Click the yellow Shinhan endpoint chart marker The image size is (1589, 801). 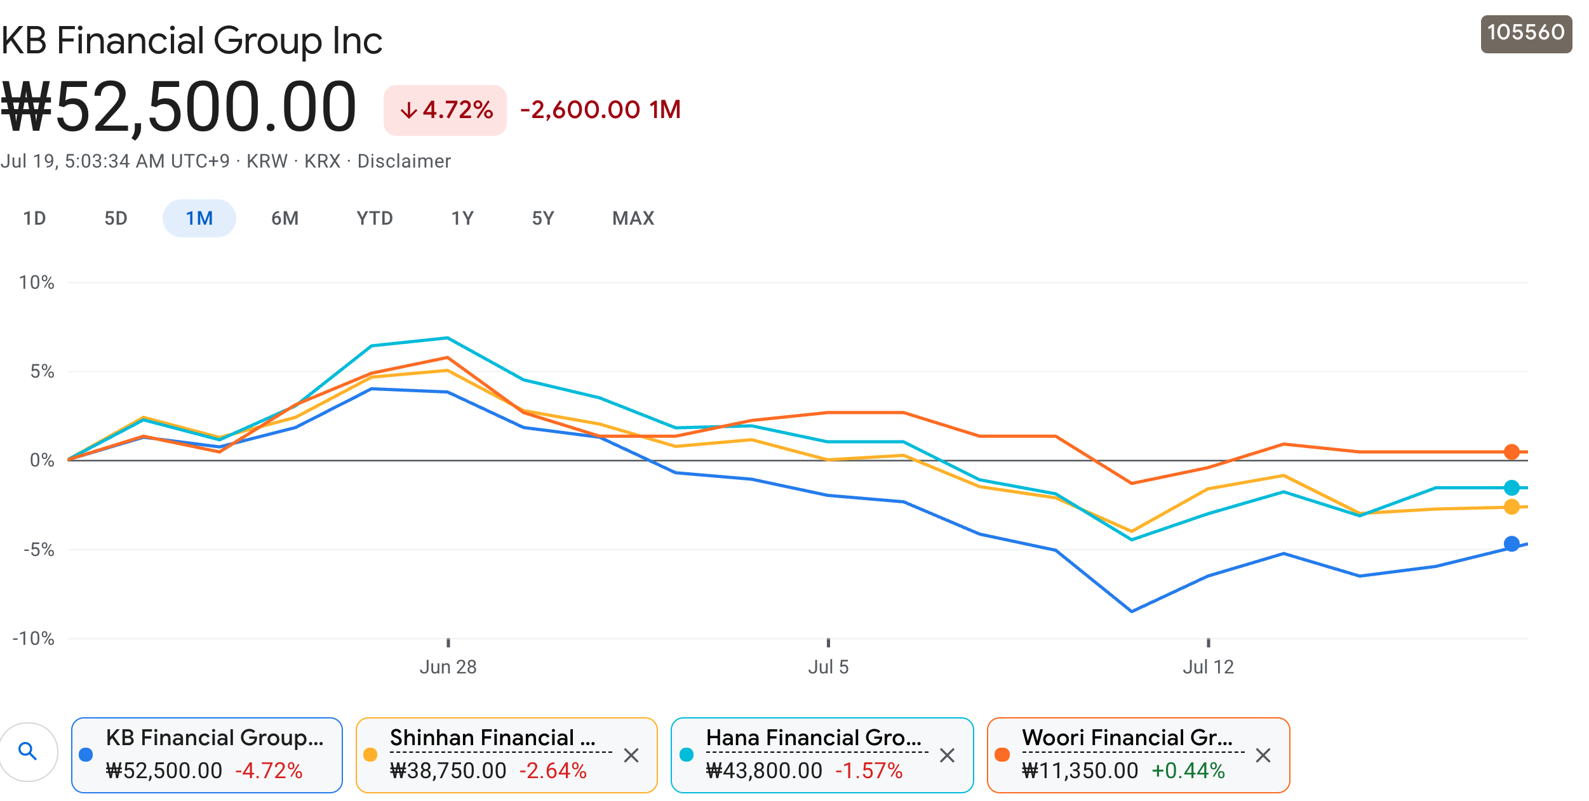point(1512,506)
